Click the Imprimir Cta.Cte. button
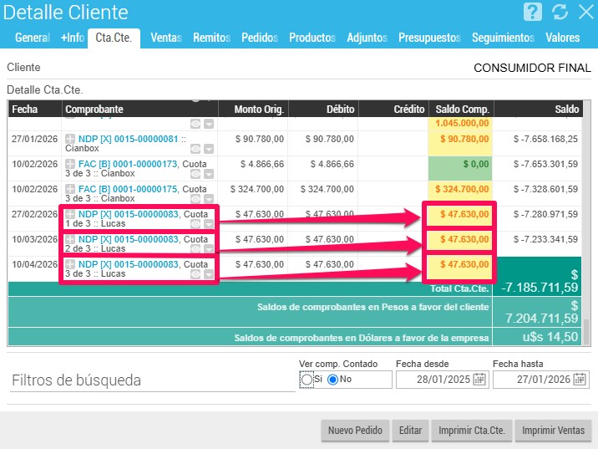This screenshot has width=598, height=449. point(471,431)
